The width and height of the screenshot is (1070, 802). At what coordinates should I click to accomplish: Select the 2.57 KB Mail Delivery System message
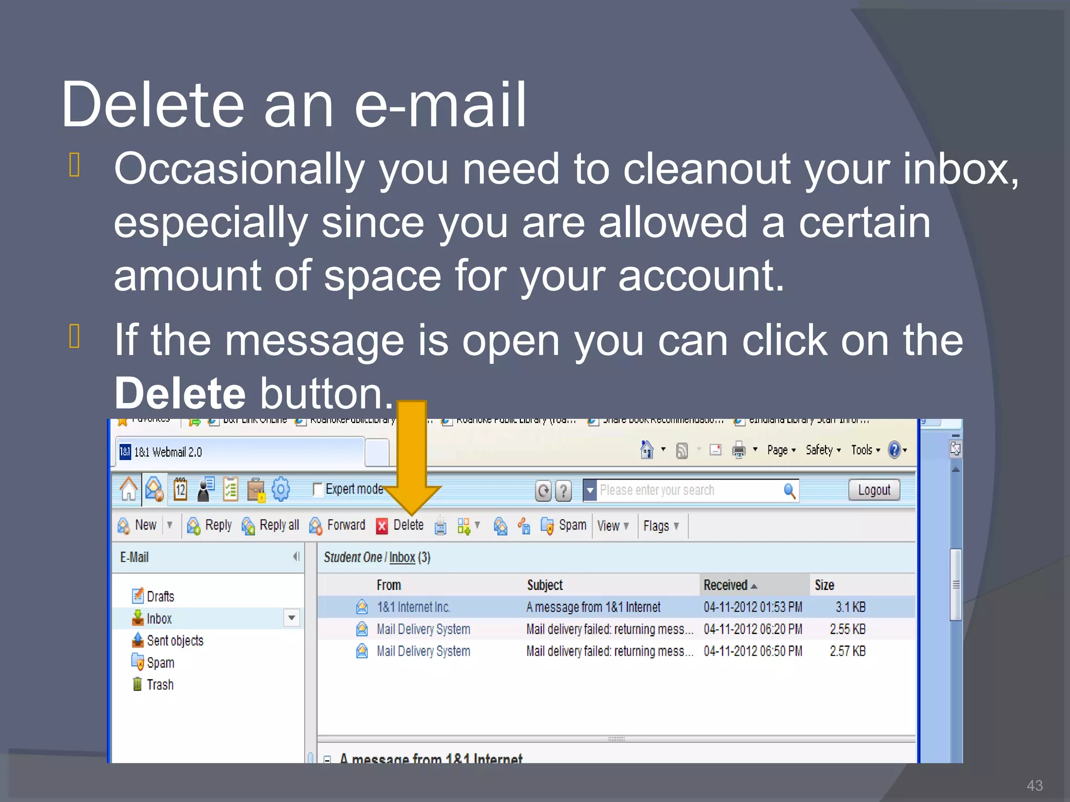(616, 651)
